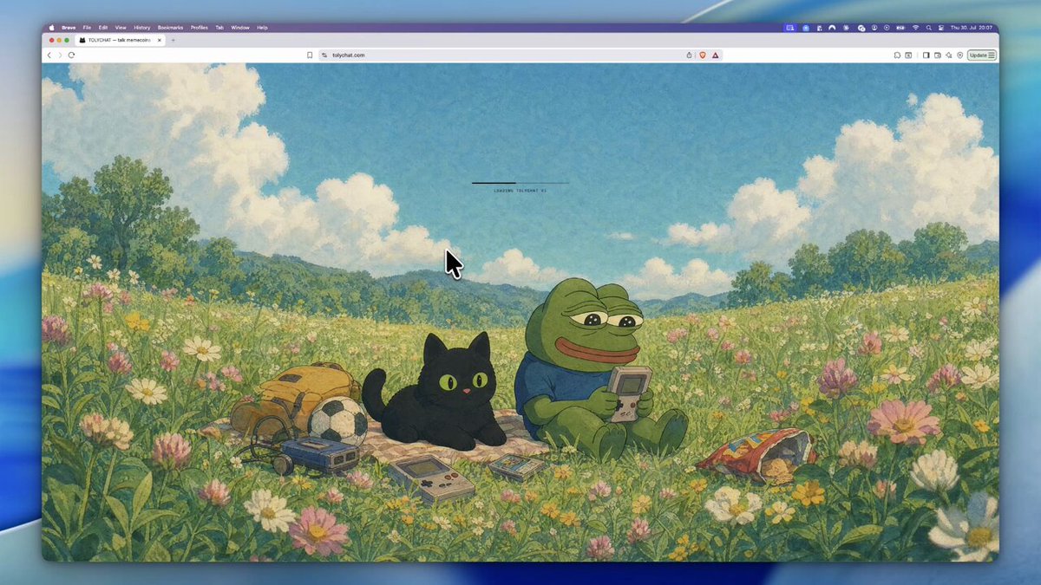This screenshot has height=585, width=1041.
Task: Open the Brave Rewards triangle icon
Action: pyautogui.click(x=715, y=55)
